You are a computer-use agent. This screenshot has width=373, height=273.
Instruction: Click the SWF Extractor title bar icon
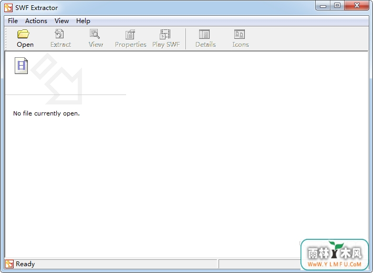(8, 7)
